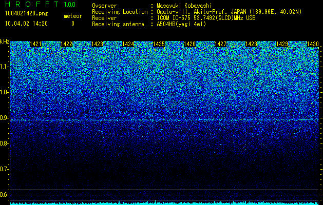
Task: Click the 1424 time marker
Action: click(128, 44)
